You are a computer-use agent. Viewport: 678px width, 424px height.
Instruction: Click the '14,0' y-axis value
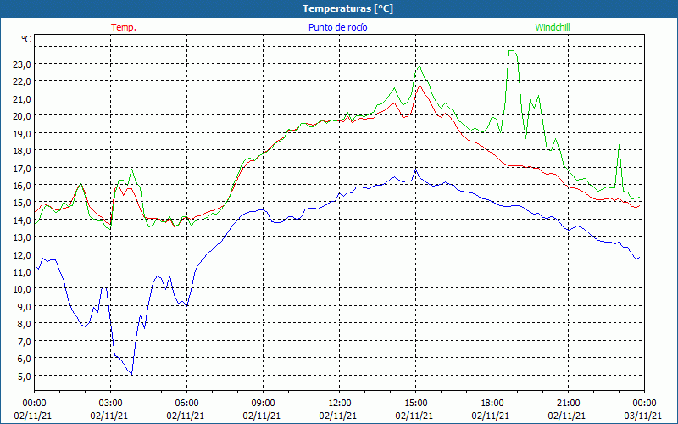pos(22,220)
